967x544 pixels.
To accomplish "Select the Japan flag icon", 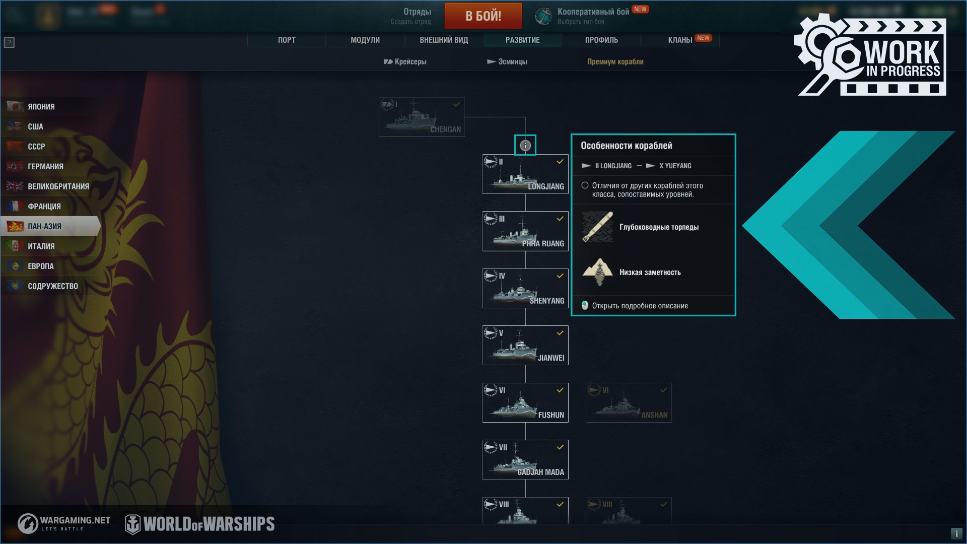I will (x=15, y=106).
